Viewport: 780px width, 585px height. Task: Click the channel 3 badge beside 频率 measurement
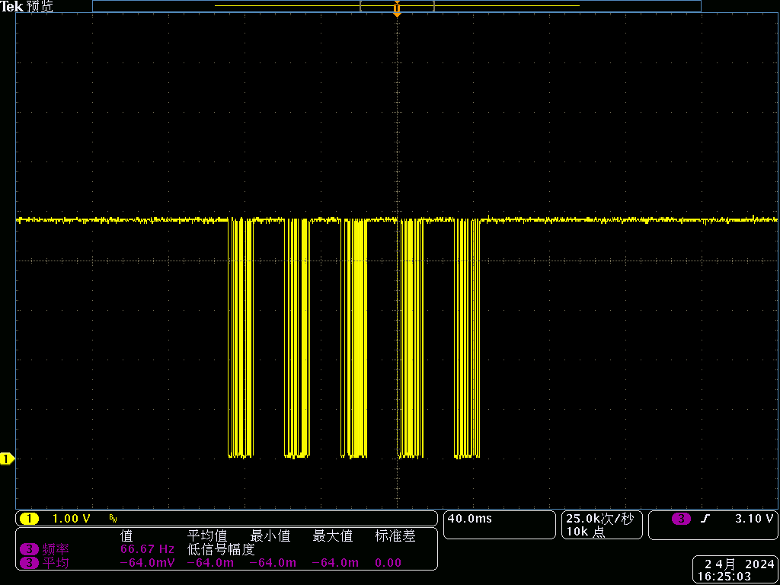30,549
